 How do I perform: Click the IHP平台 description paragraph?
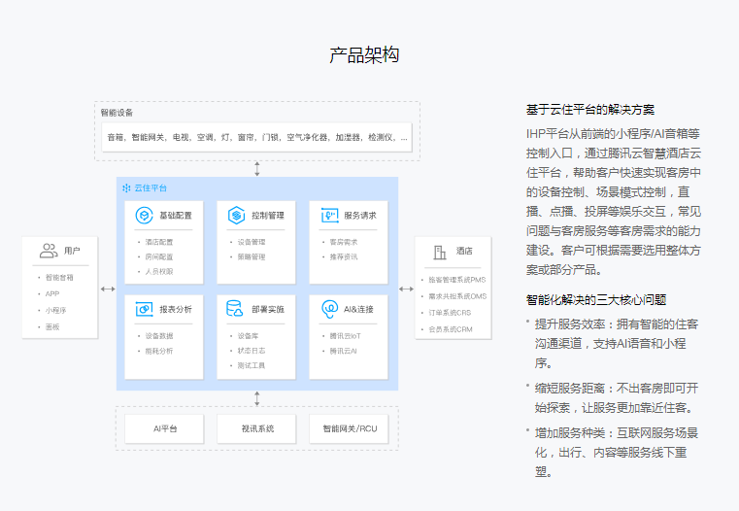click(614, 202)
